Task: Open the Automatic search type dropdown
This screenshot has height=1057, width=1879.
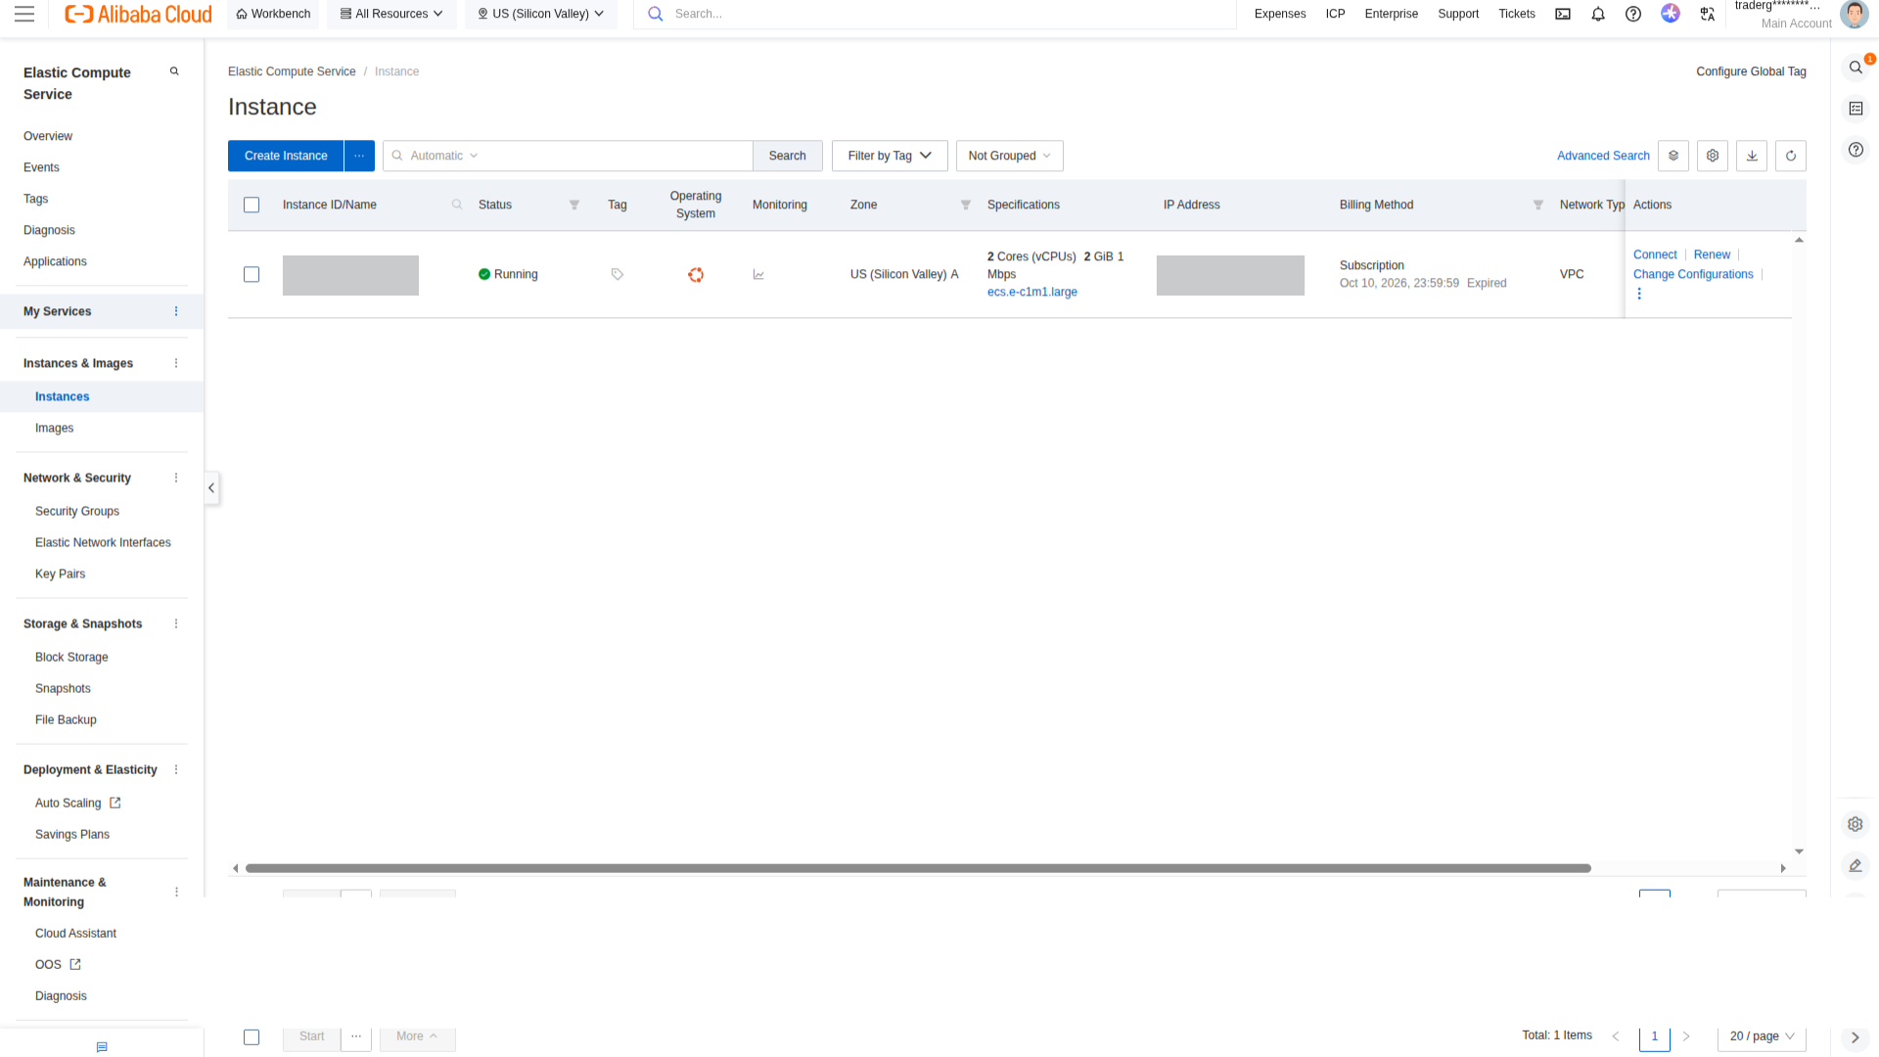Action: coord(444,156)
